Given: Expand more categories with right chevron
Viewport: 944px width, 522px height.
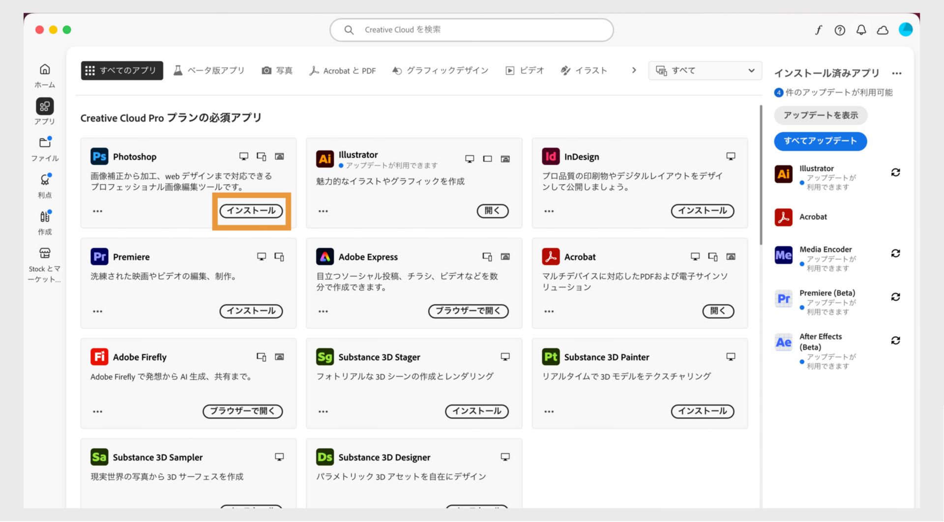Looking at the screenshot, I should (x=634, y=70).
